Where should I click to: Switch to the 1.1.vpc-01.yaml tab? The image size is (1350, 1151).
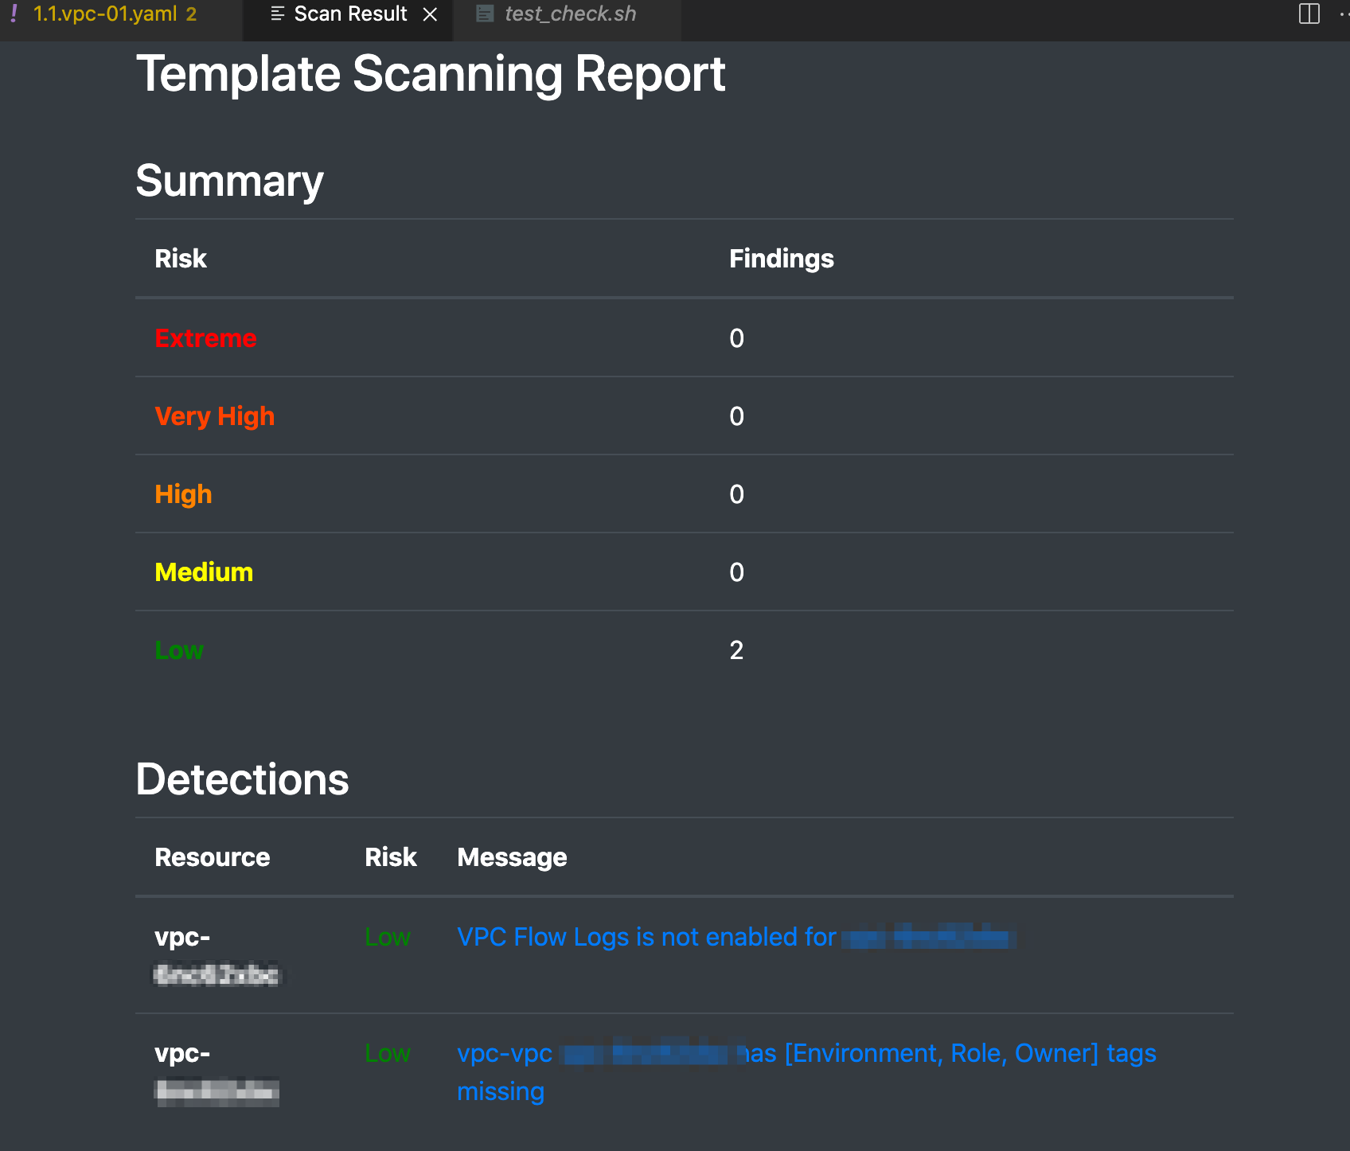coord(105,14)
